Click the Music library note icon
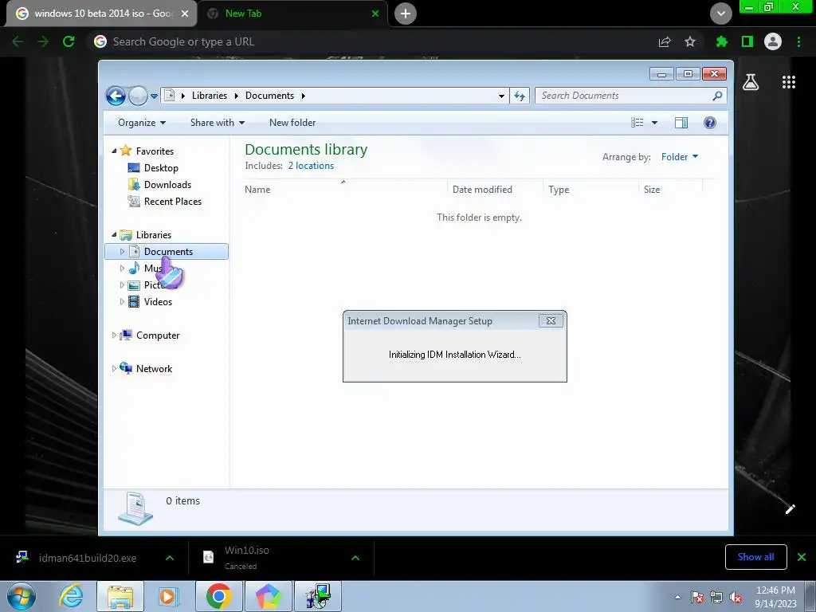Image resolution: width=816 pixels, height=612 pixels. click(134, 269)
